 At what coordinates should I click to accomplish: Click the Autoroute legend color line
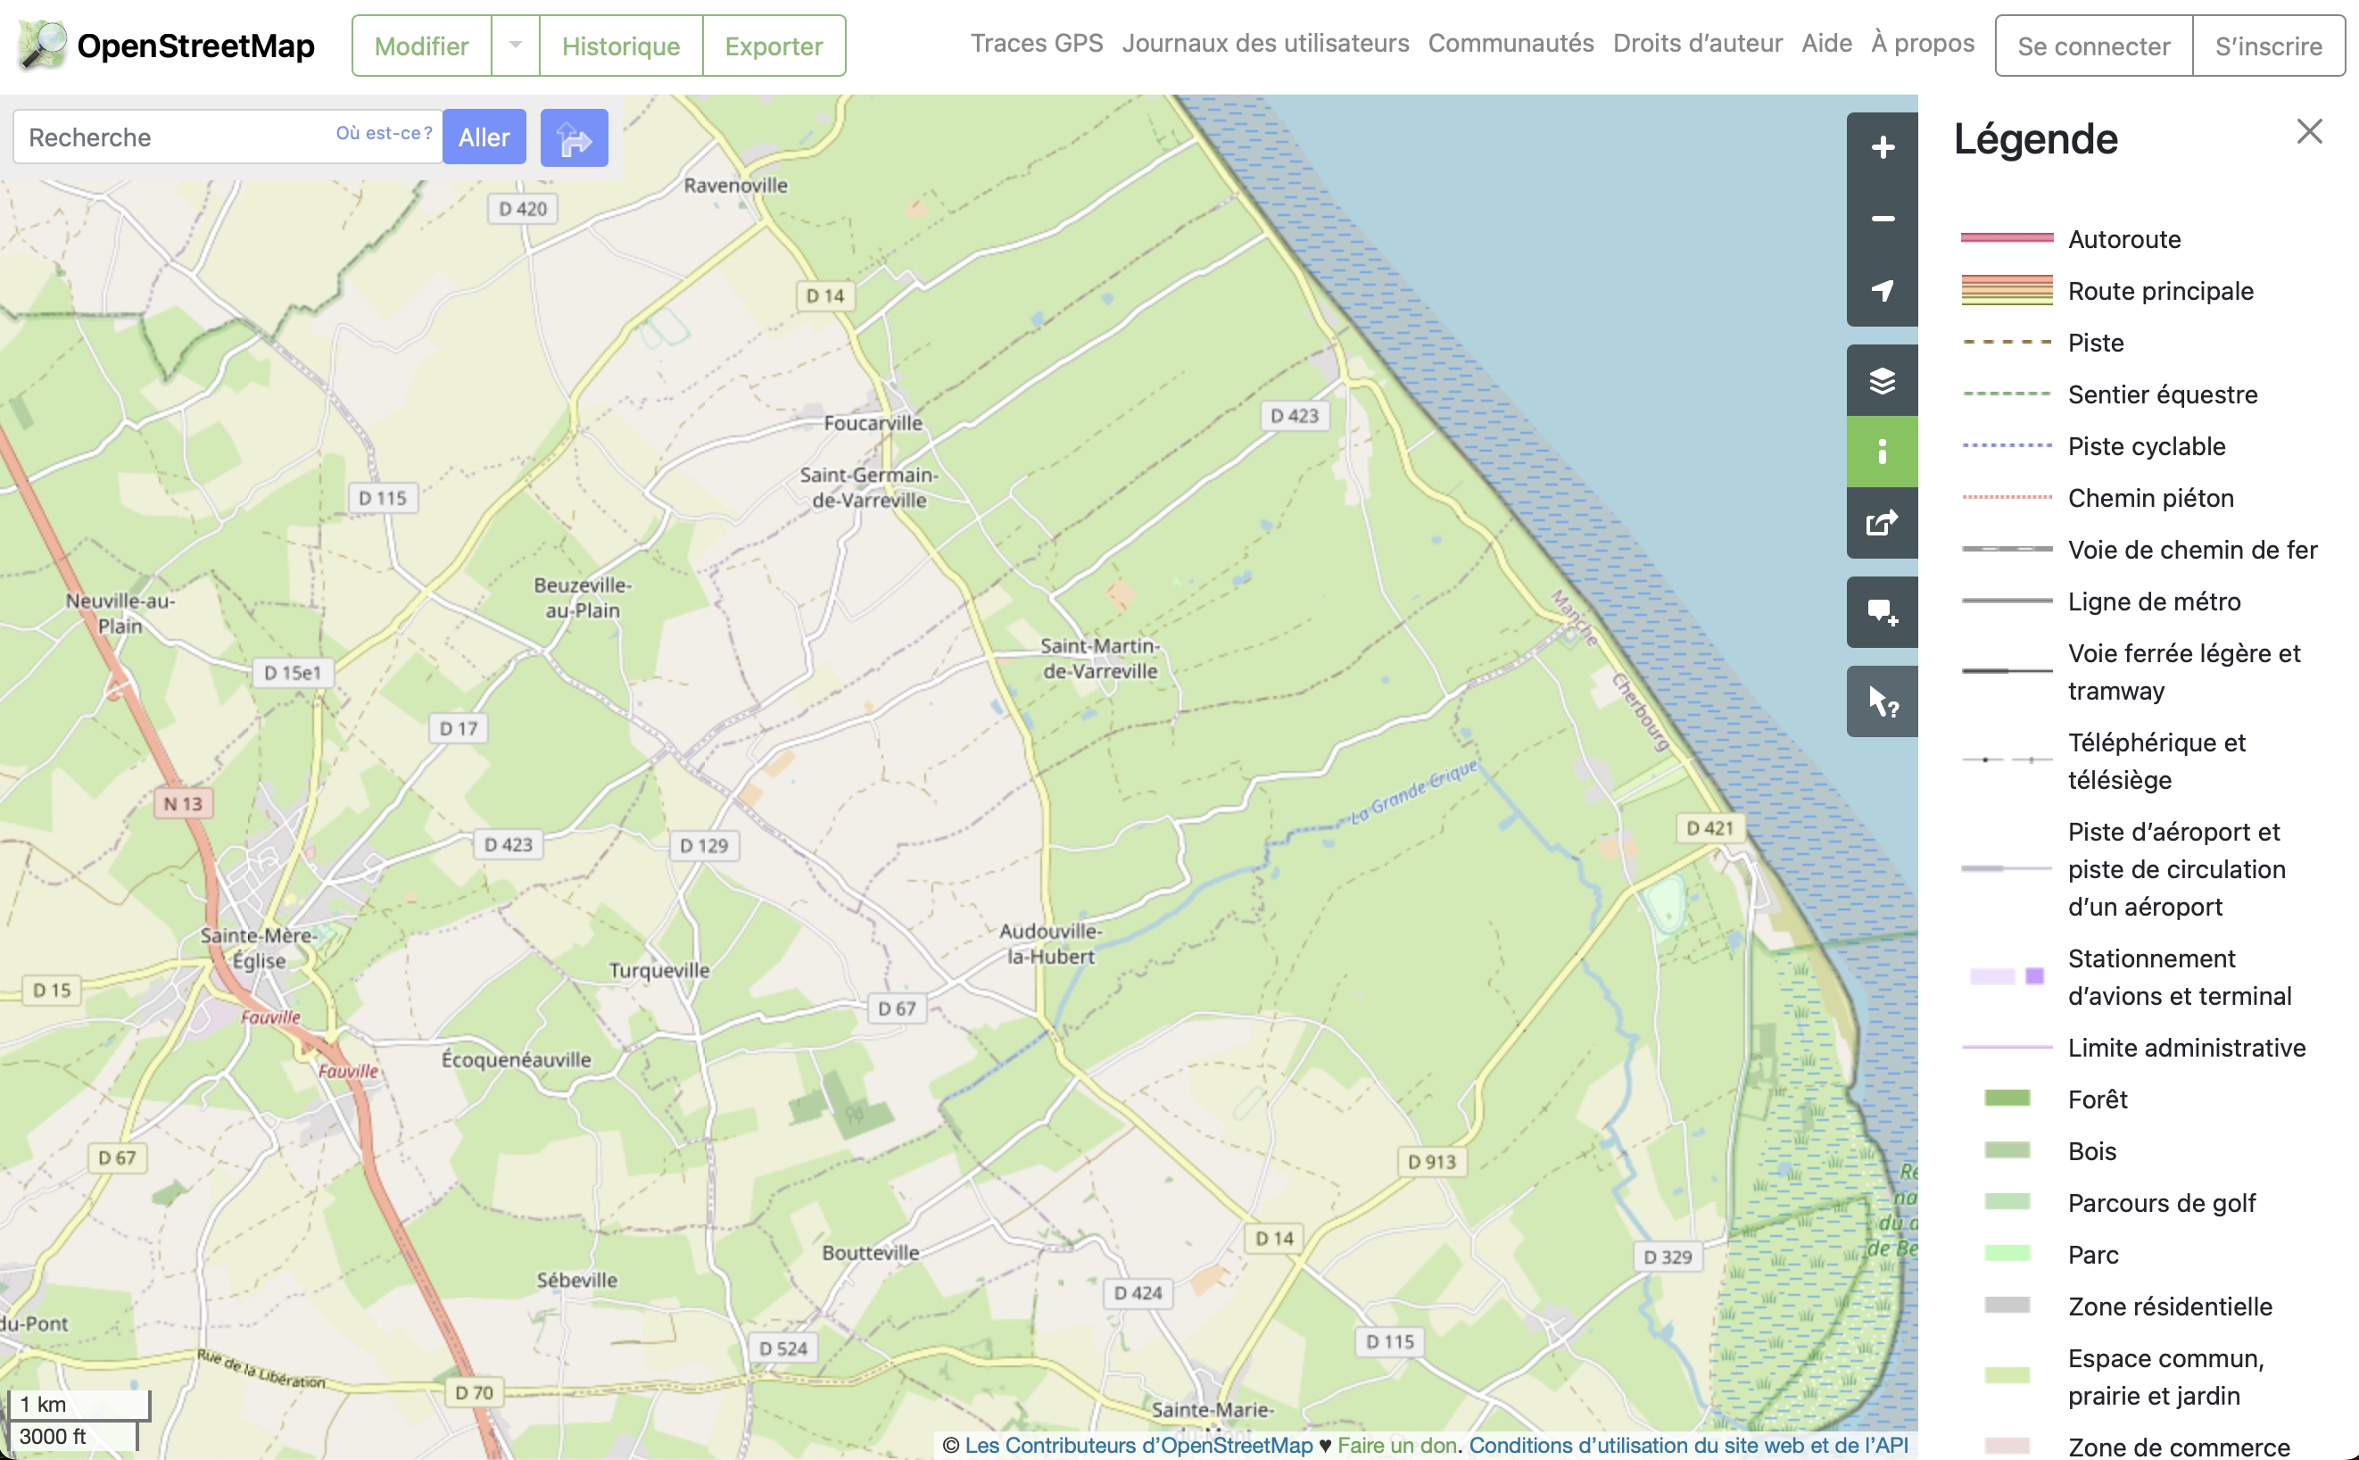pyautogui.click(x=2007, y=237)
